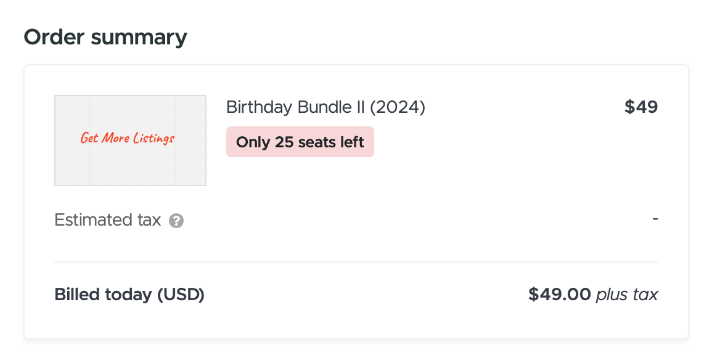
Task: Click the (USD) currency text
Action: [181, 295]
